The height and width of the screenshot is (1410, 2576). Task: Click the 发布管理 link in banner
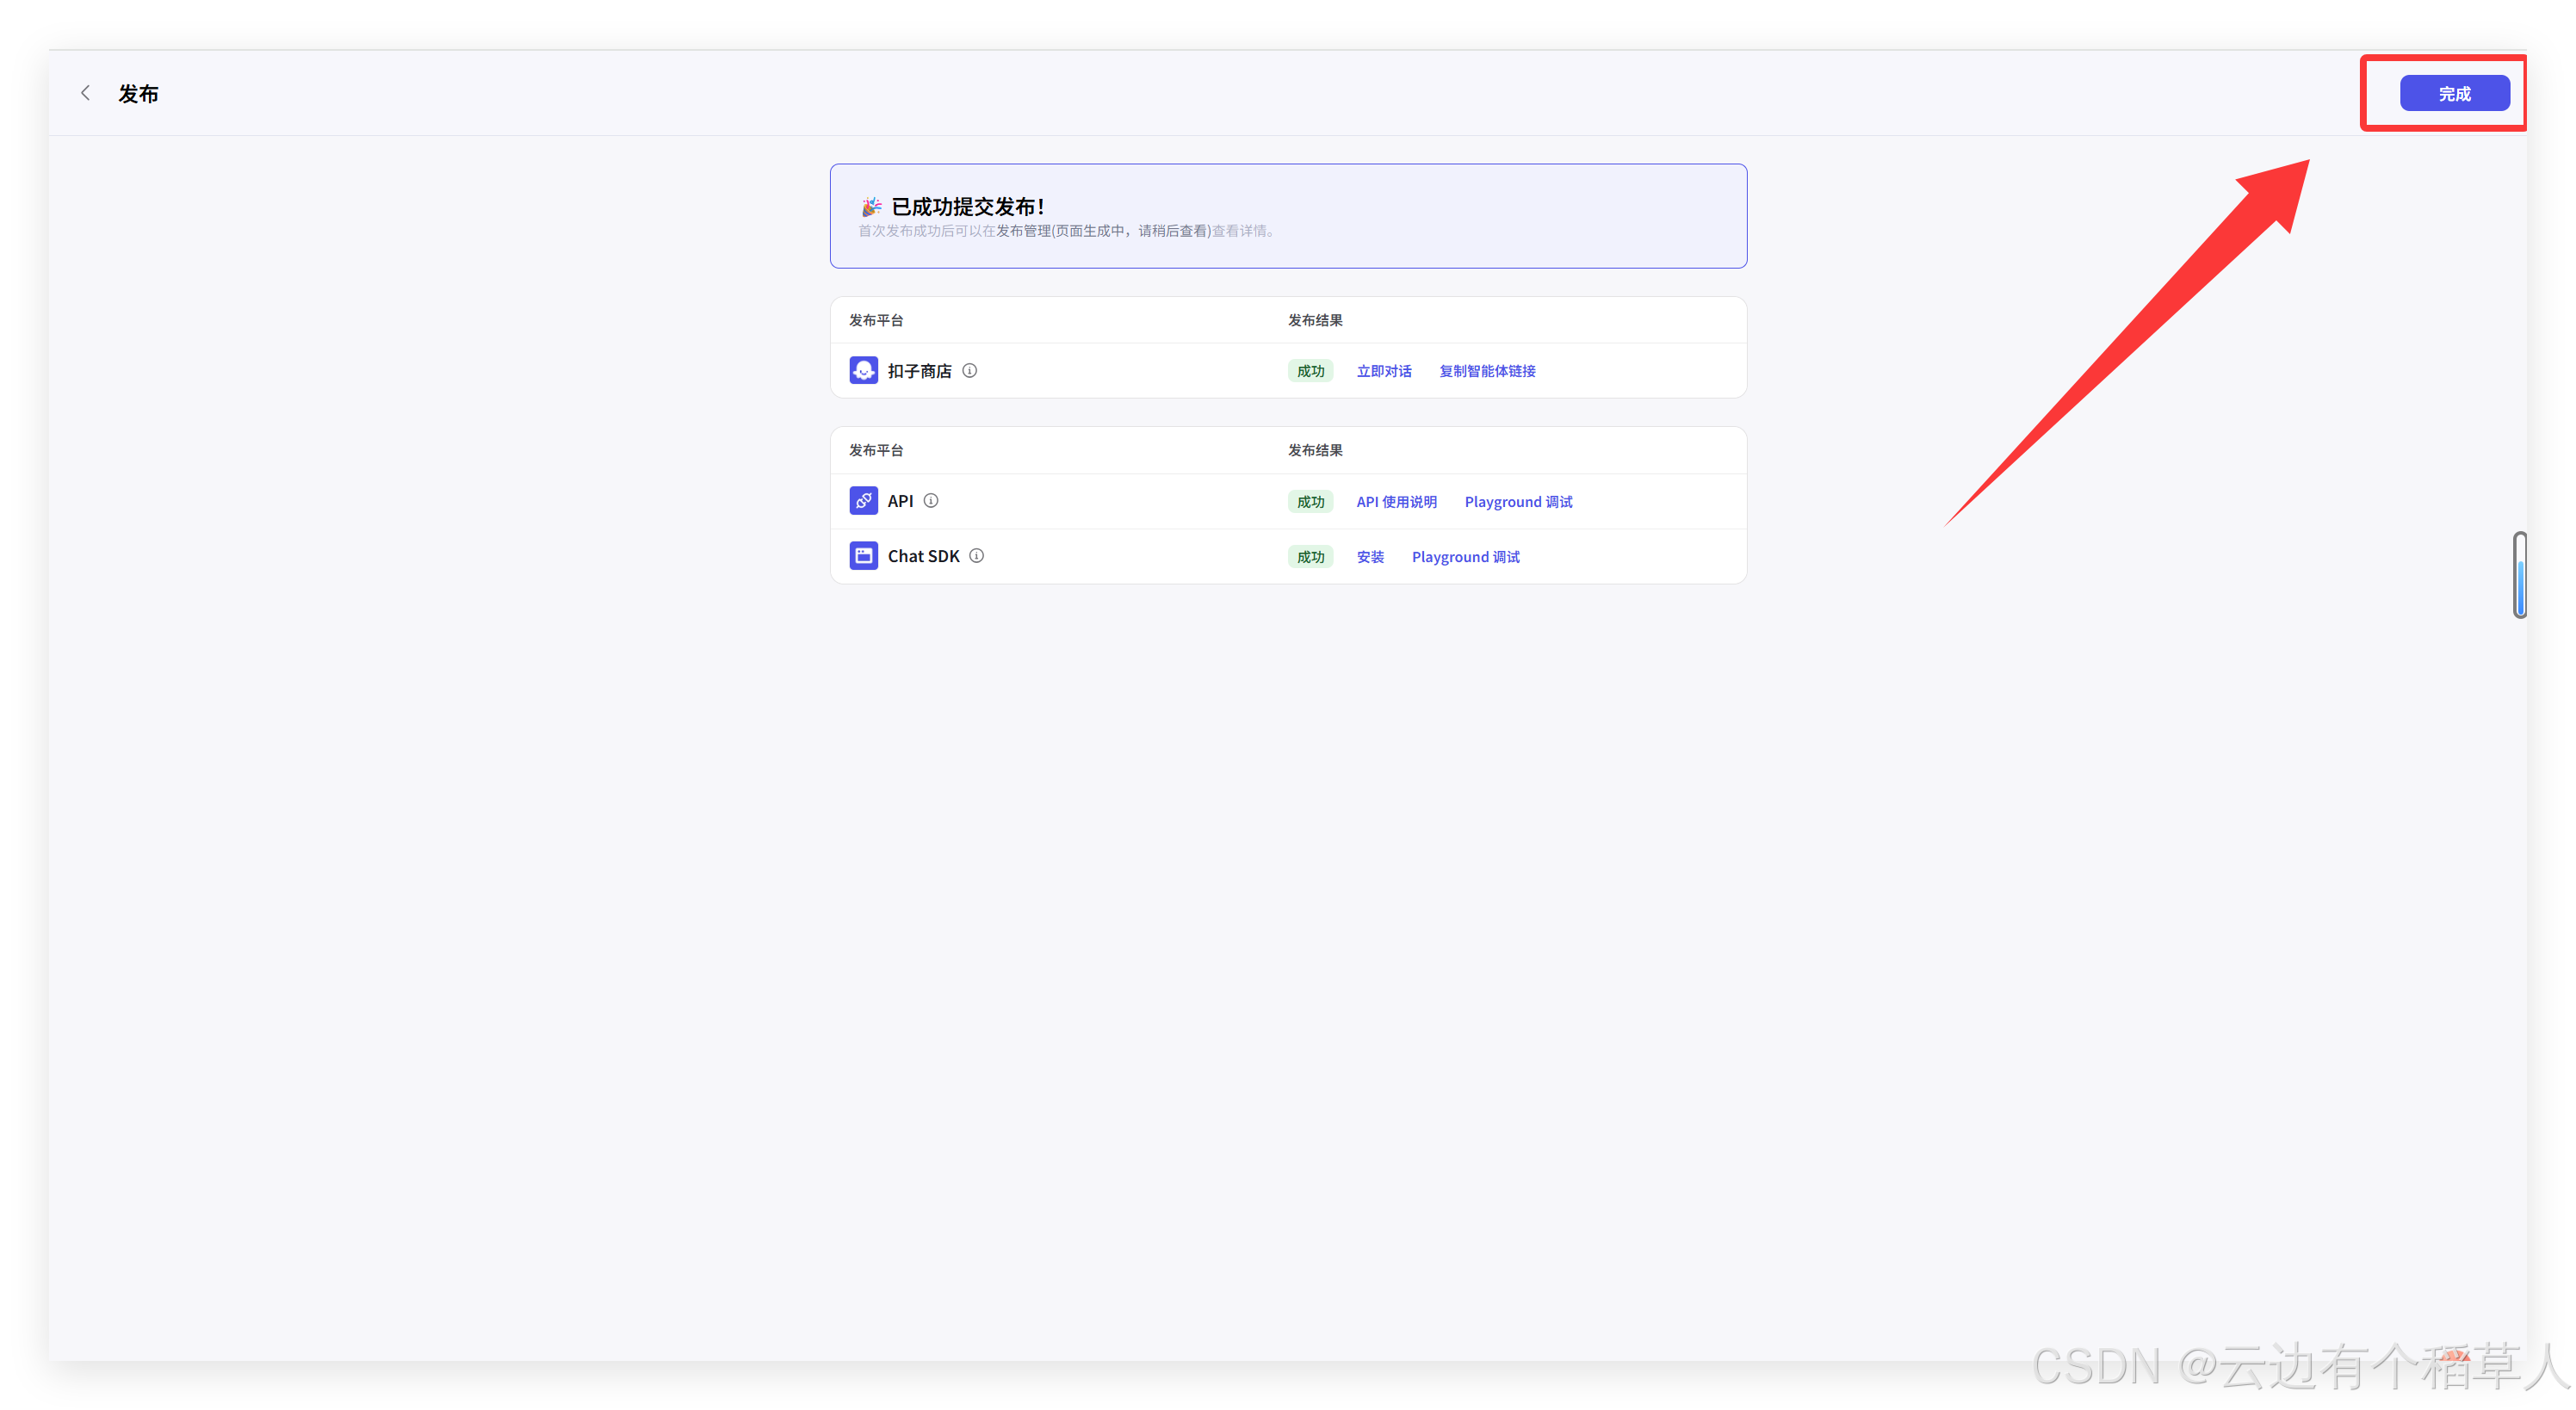click(1022, 231)
